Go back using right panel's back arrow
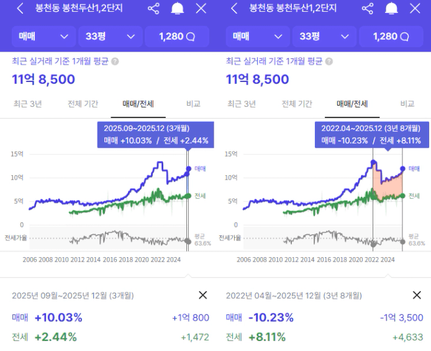 [234, 9]
